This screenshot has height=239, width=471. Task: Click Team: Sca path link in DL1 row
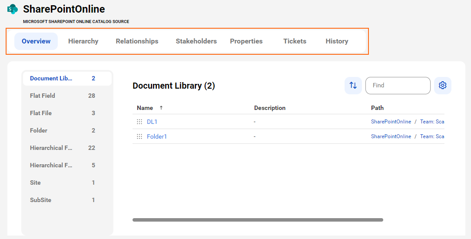432,122
